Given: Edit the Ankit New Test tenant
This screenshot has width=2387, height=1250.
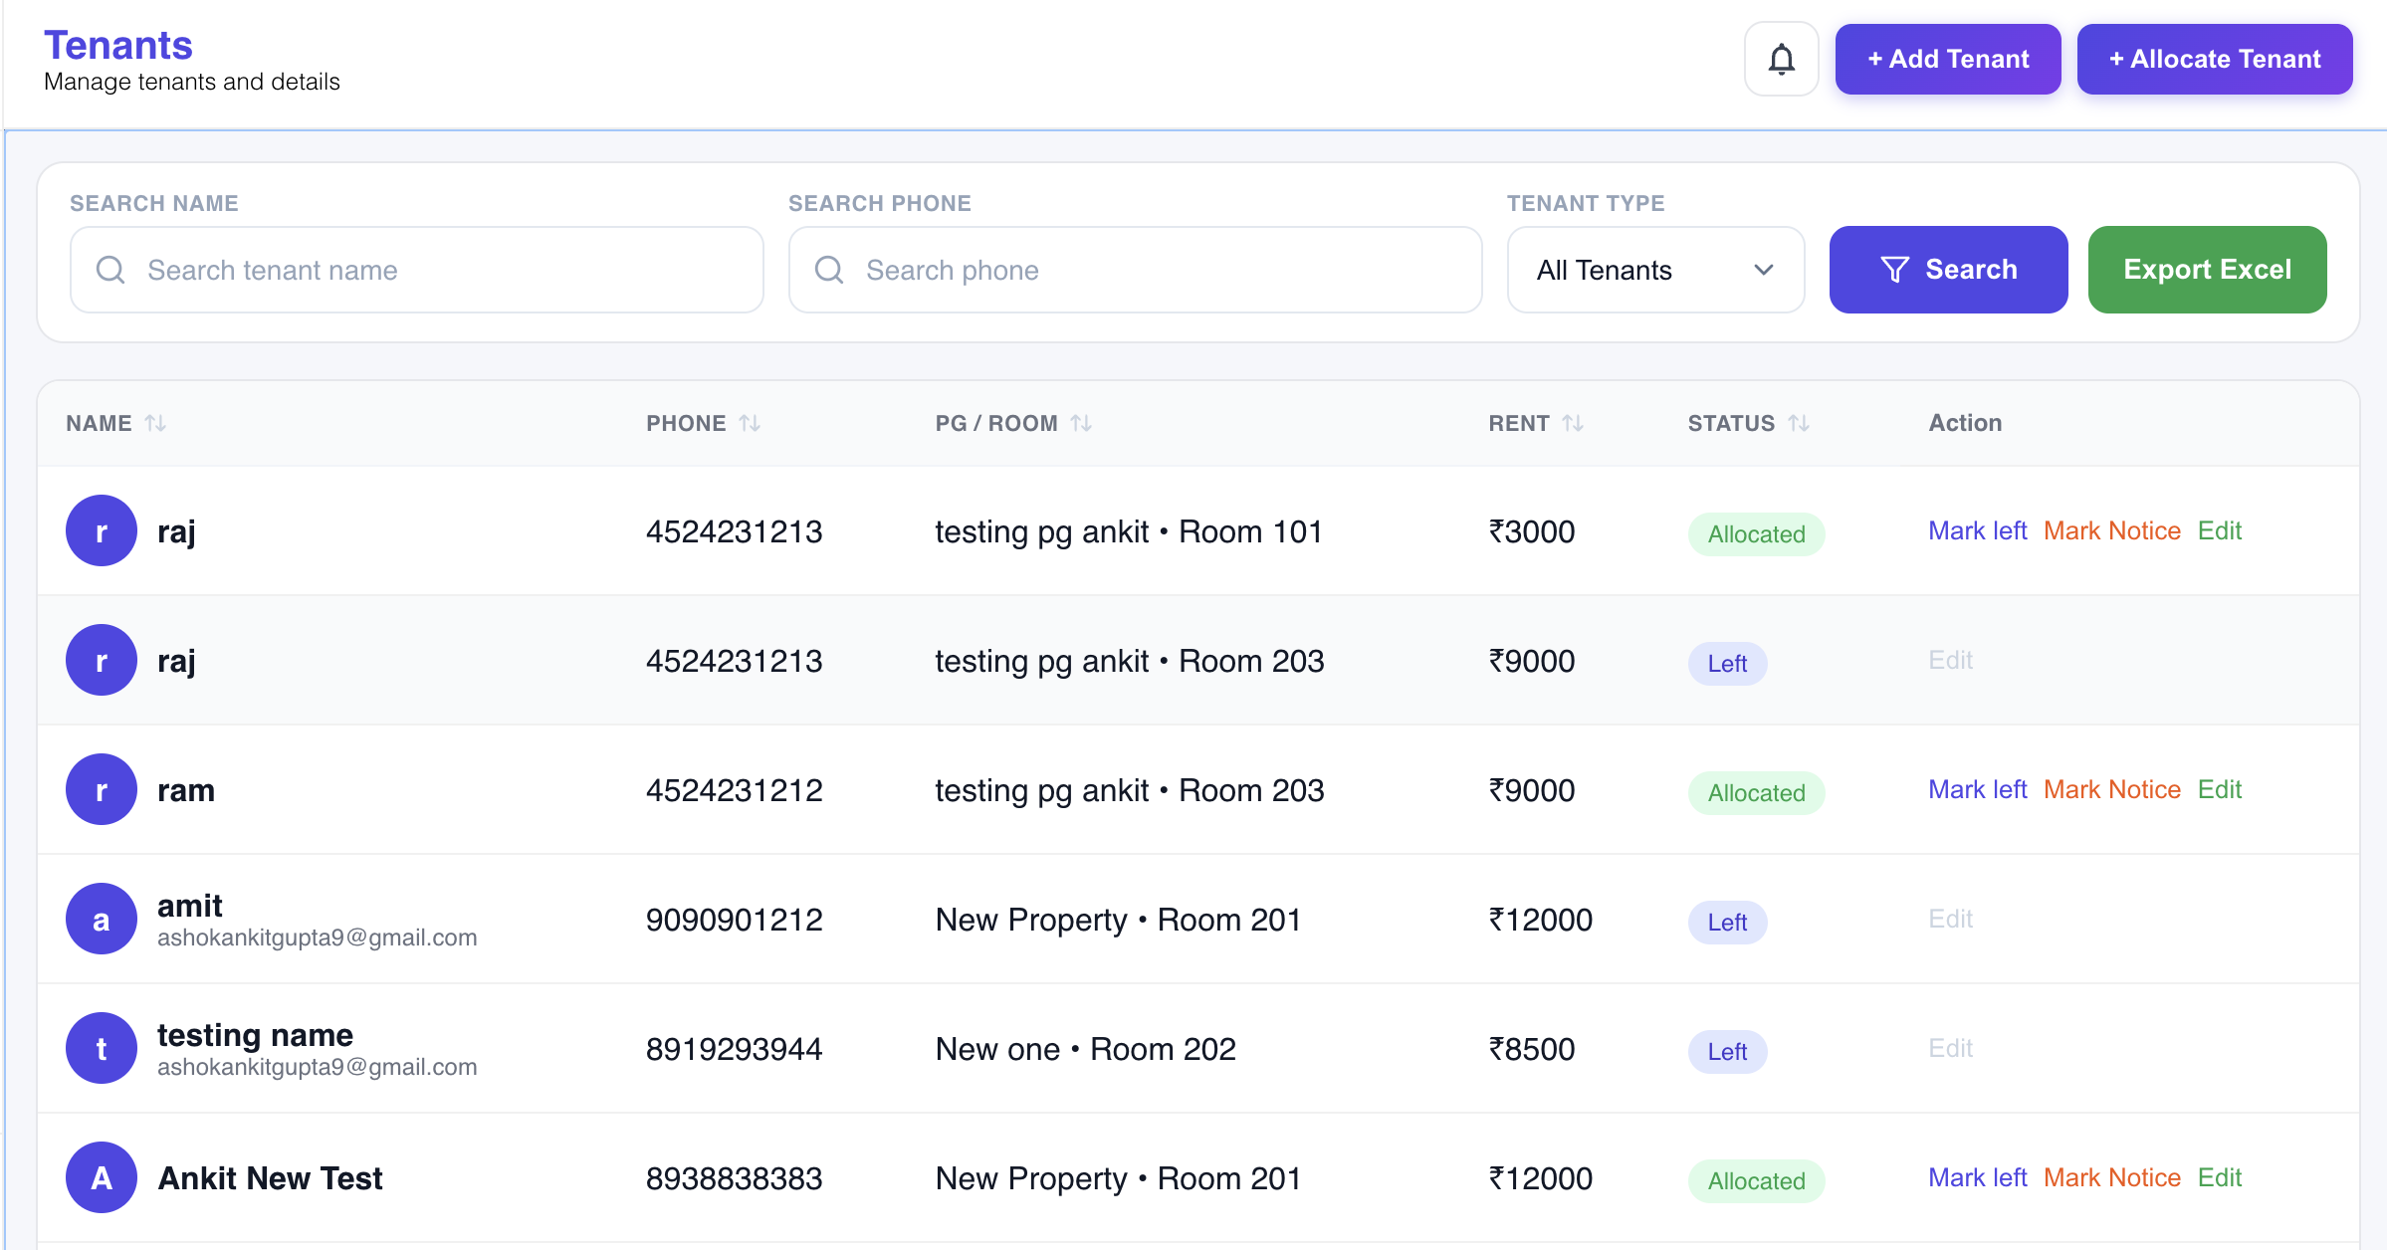Looking at the screenshot, I should (2220, 1177).
